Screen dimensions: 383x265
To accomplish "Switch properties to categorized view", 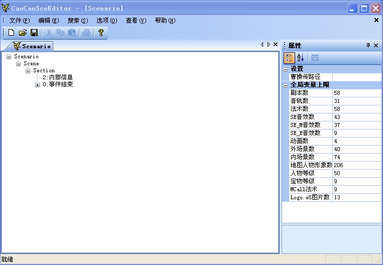I will coord(289,58).
